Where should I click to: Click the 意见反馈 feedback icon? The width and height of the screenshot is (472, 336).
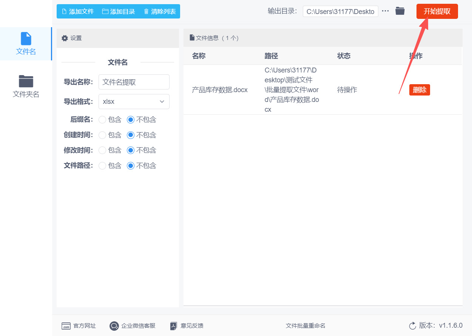tap(174, 326)
